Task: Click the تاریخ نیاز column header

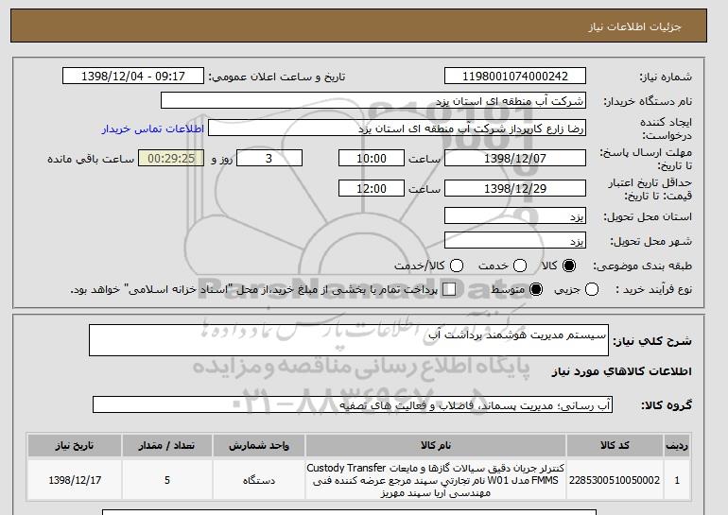Action: (x=75, y=445)
